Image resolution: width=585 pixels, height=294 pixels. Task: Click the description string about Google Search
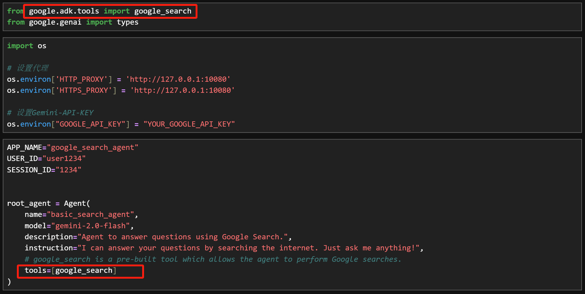click(182, 237)
